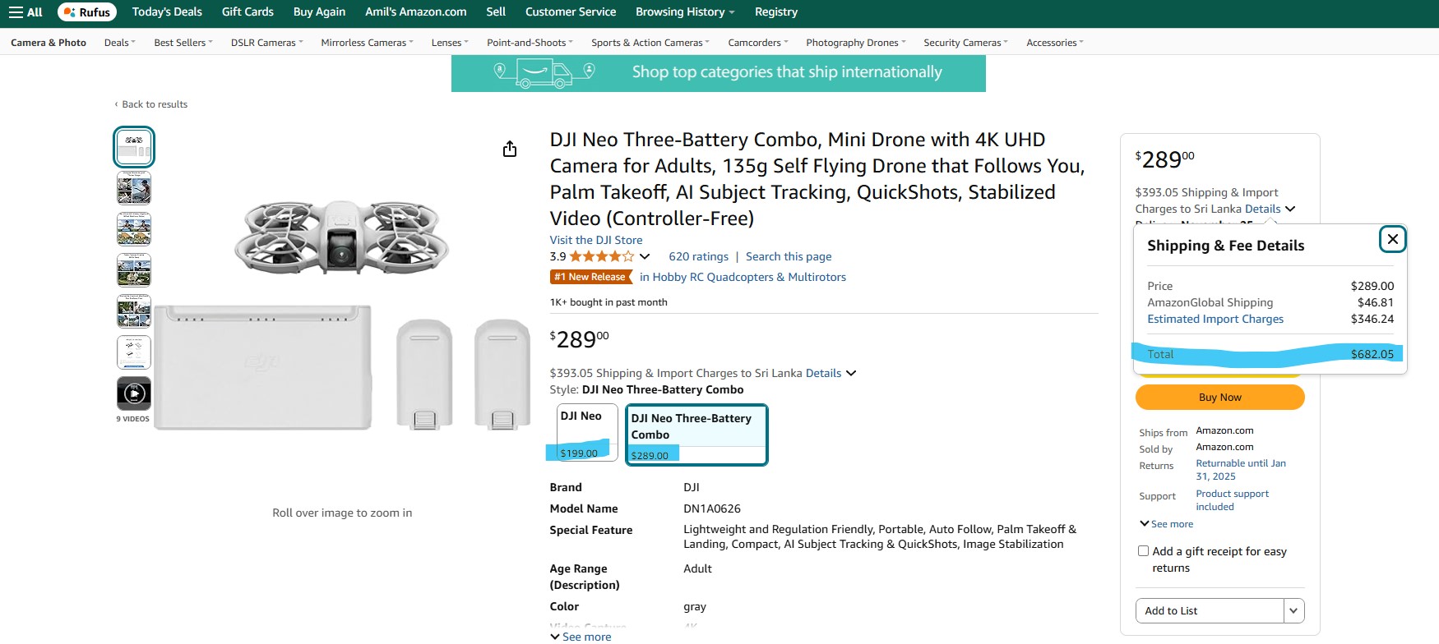
Task: Open the Mirrorless Cameras menu
Action: [367, 43]
